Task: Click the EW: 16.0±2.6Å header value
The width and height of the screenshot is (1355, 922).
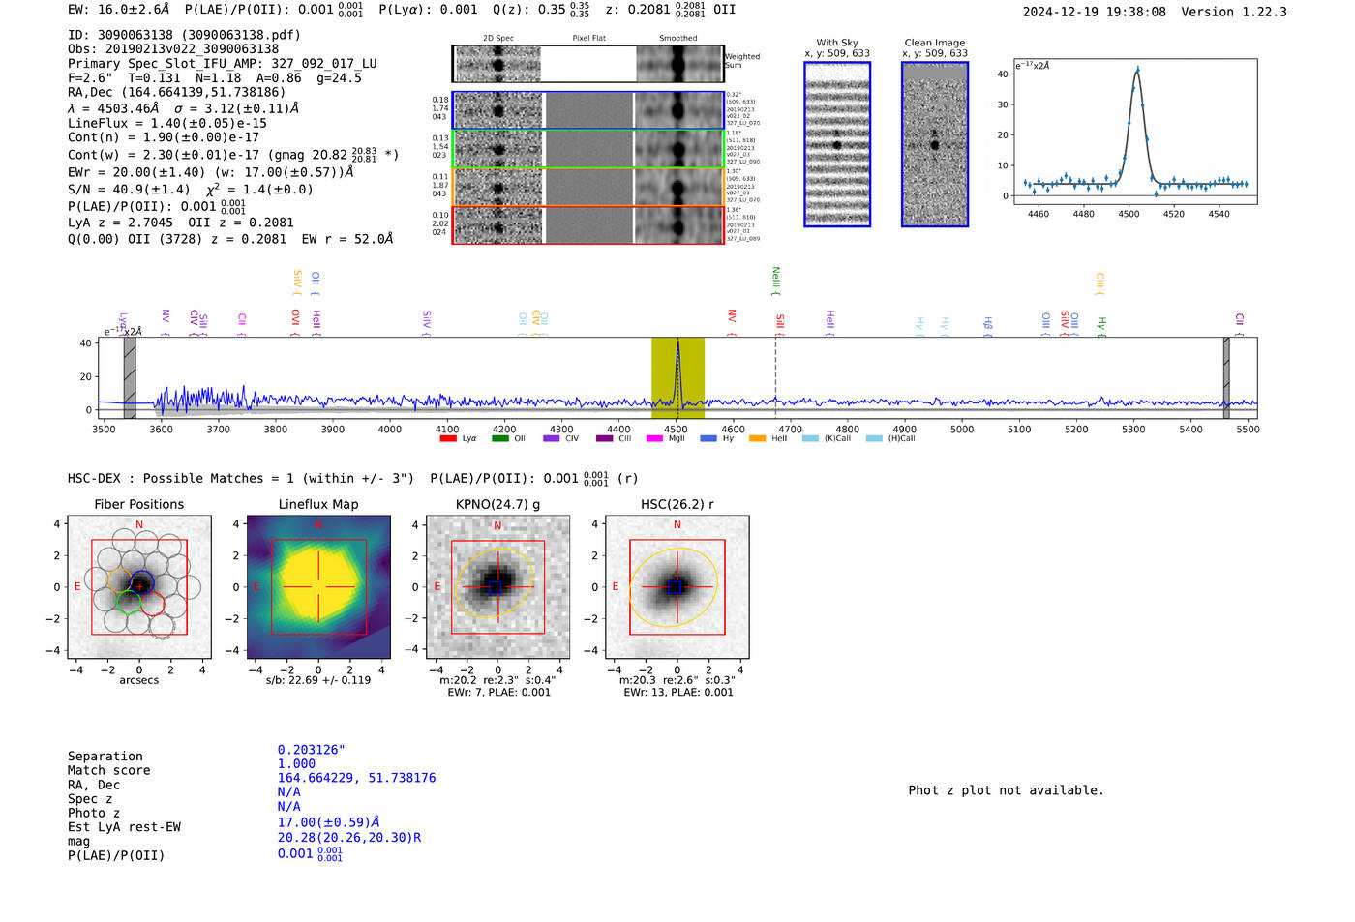Action: (x=119, y=10)
